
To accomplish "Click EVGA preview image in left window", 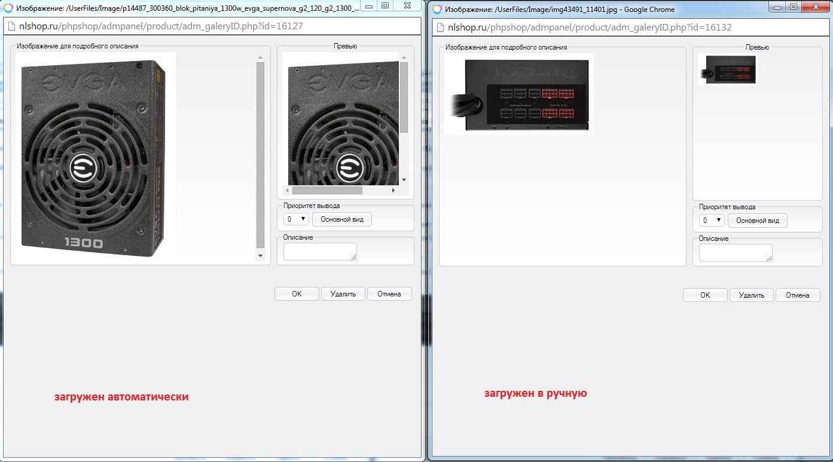I will (340, 118).
